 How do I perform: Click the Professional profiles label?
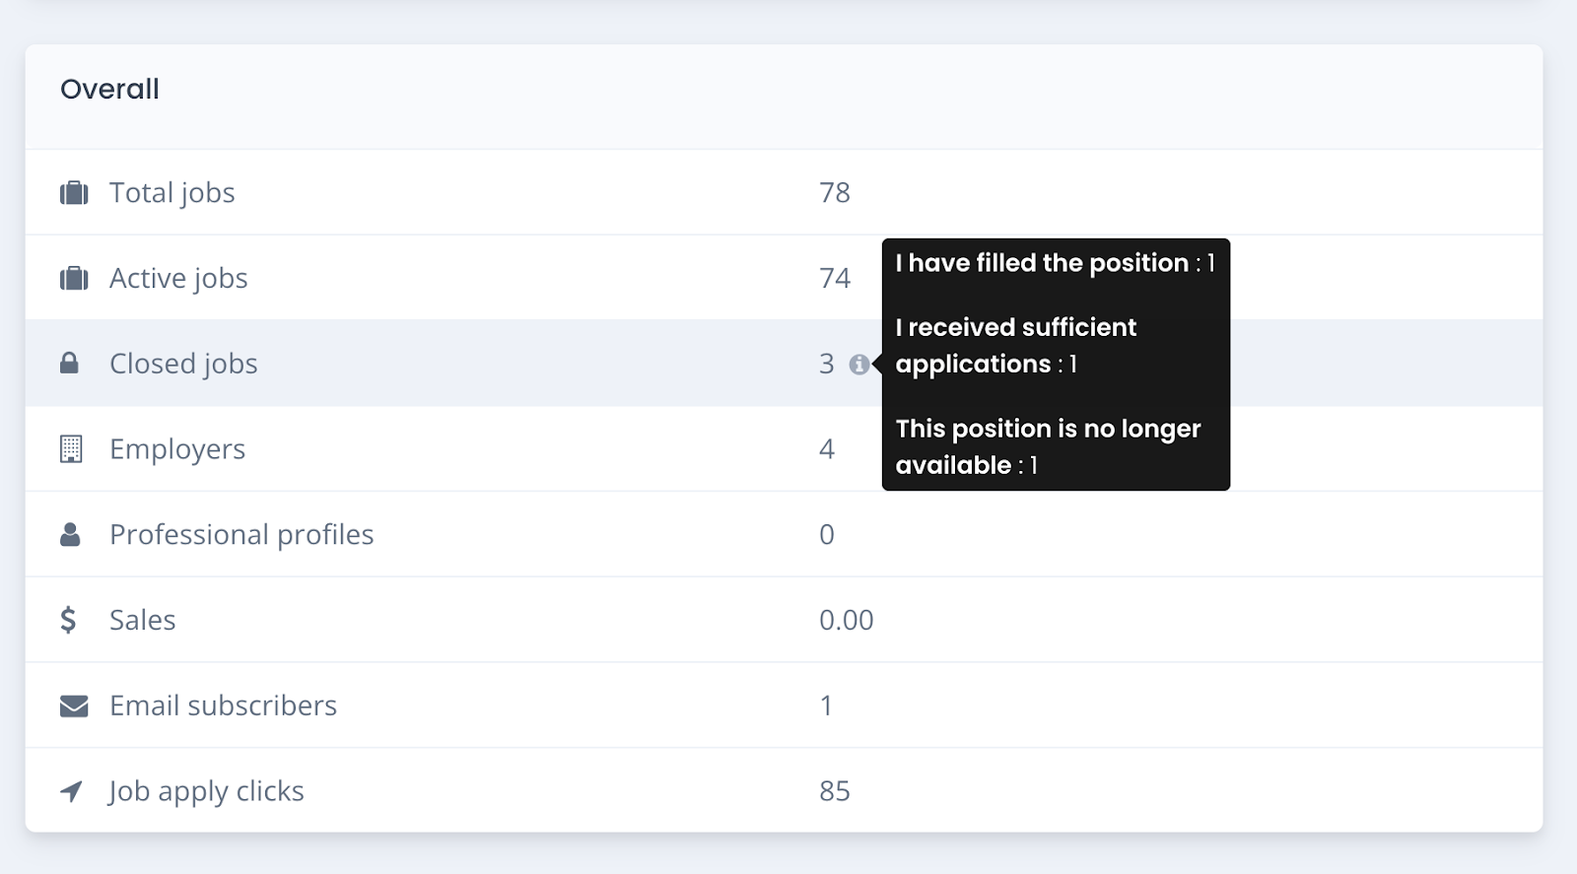(x=241, y=534)
